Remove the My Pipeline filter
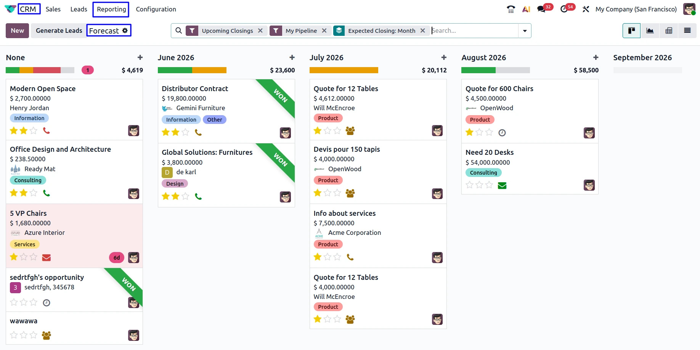700x350 pixels. tap(324, 31)
